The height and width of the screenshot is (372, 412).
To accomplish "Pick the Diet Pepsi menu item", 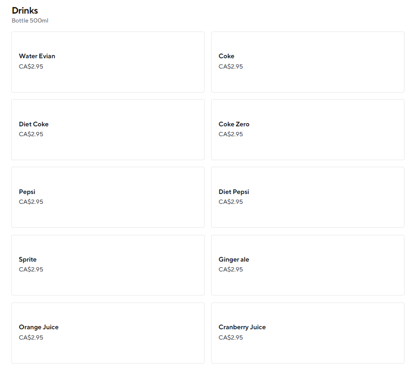I will (308, 197).
